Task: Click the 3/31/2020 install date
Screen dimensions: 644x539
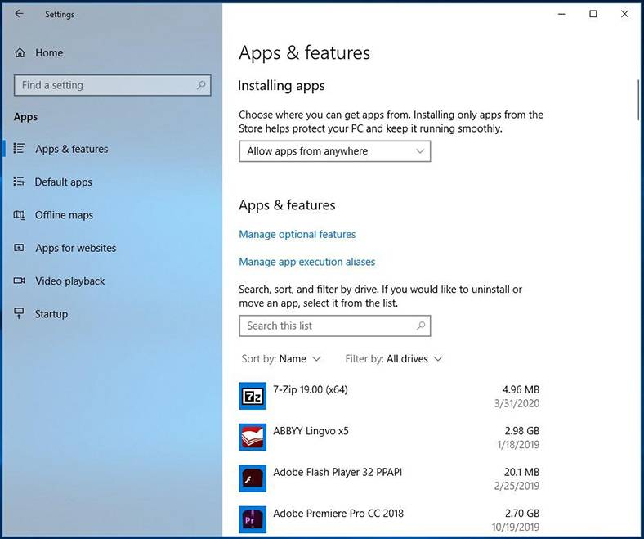Action: 517,403
